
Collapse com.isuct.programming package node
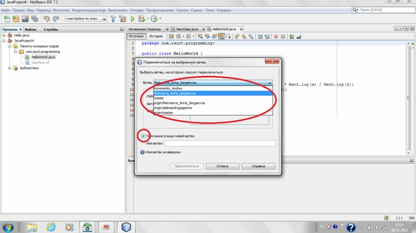pyautogui.click(x=15, y=51)
